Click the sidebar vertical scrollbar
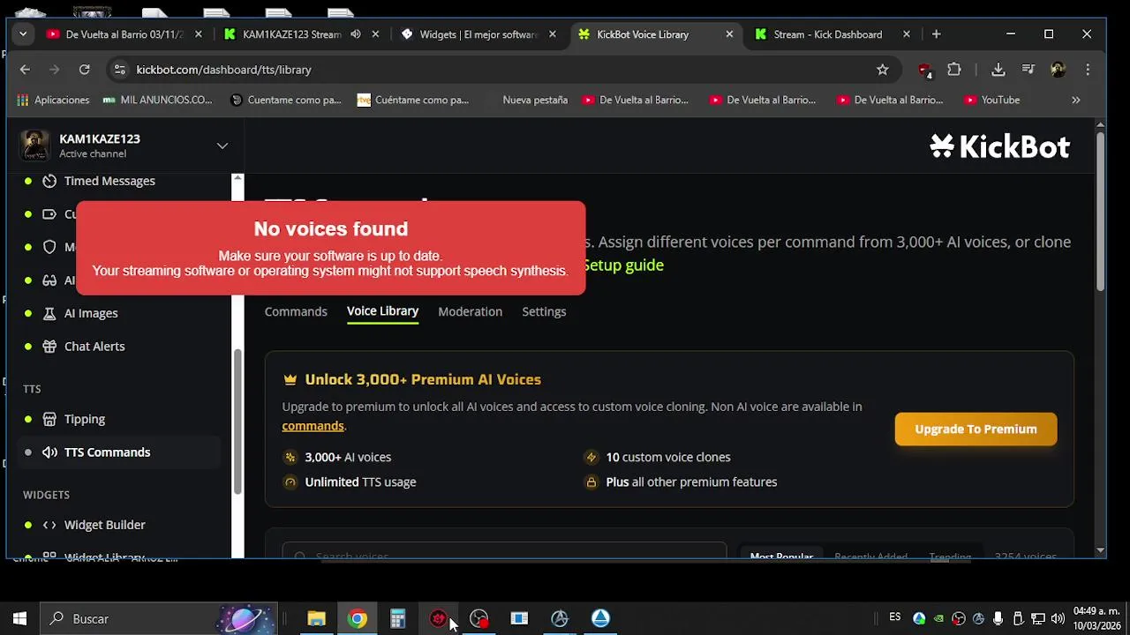Screen dimensions: 1130x635 (x=237, y=422)
